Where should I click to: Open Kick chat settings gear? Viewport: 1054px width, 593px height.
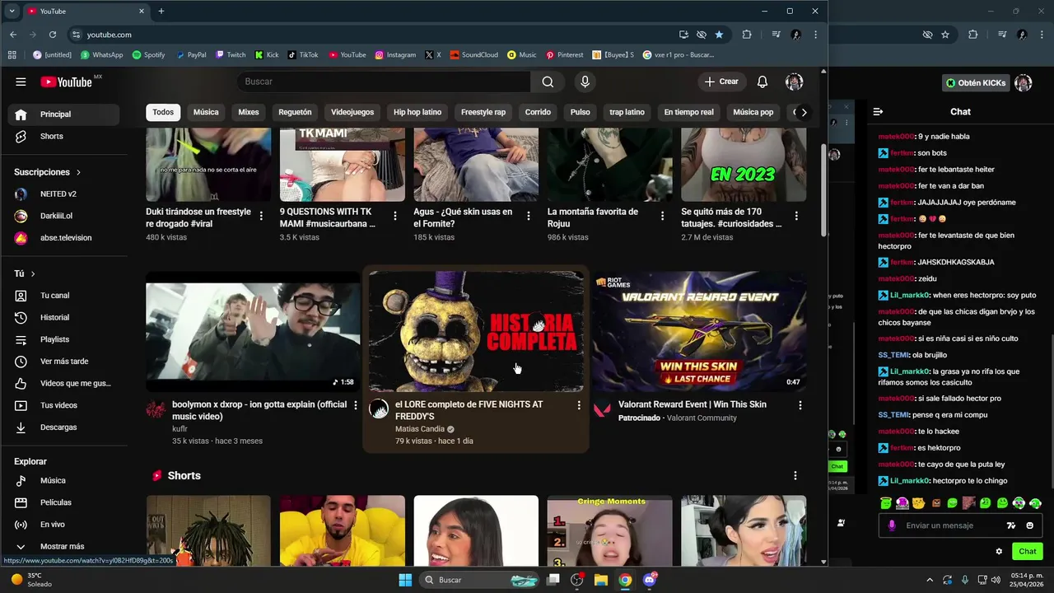click(999, 552)
